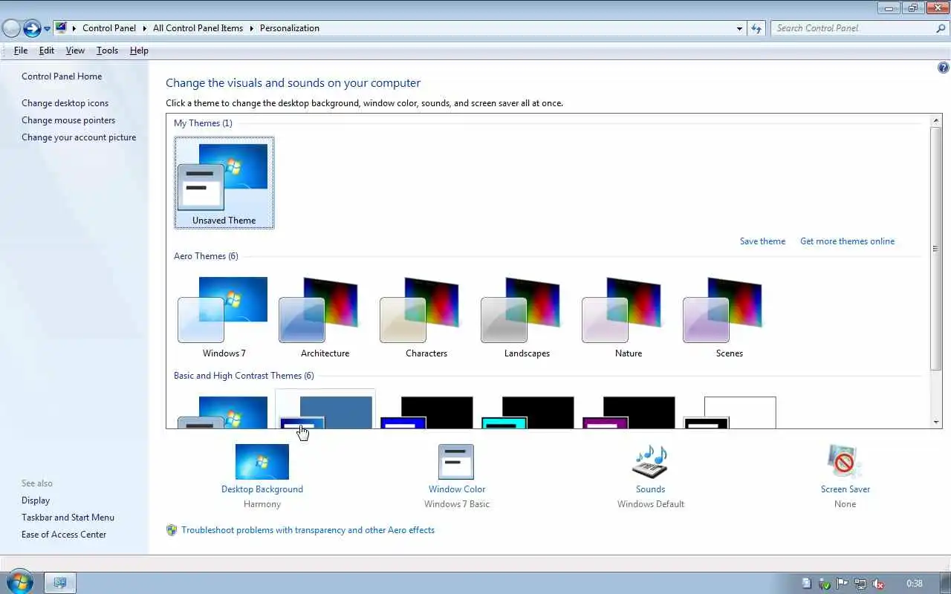
Task: Click the Save theme link
Action: click(762, 241)
